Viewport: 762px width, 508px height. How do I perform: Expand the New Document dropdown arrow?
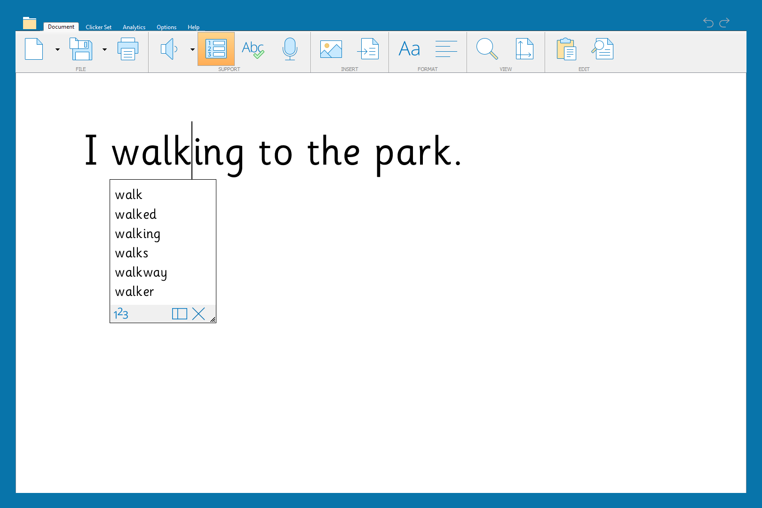(x=57, y=49)
